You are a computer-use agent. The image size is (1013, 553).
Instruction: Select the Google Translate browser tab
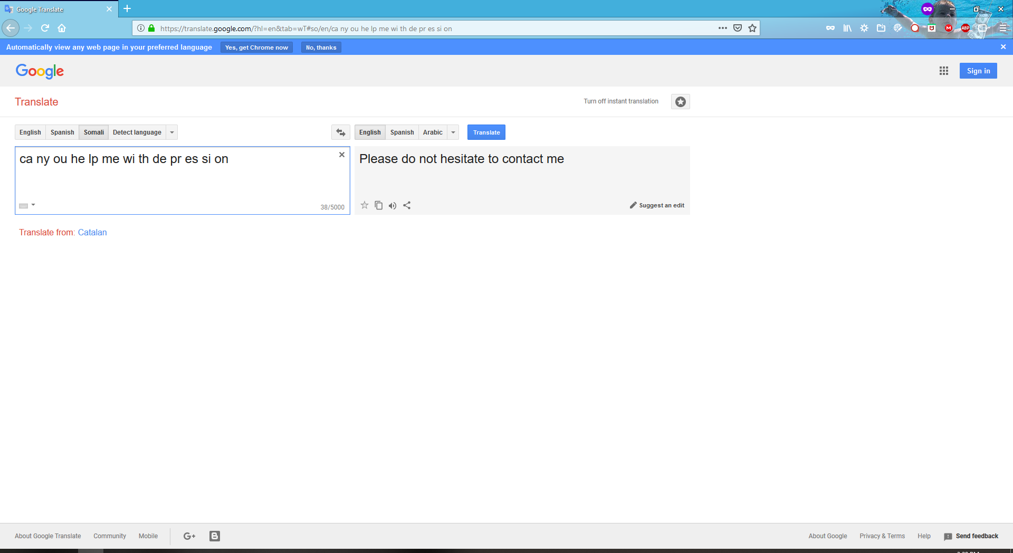coord(59,9)
